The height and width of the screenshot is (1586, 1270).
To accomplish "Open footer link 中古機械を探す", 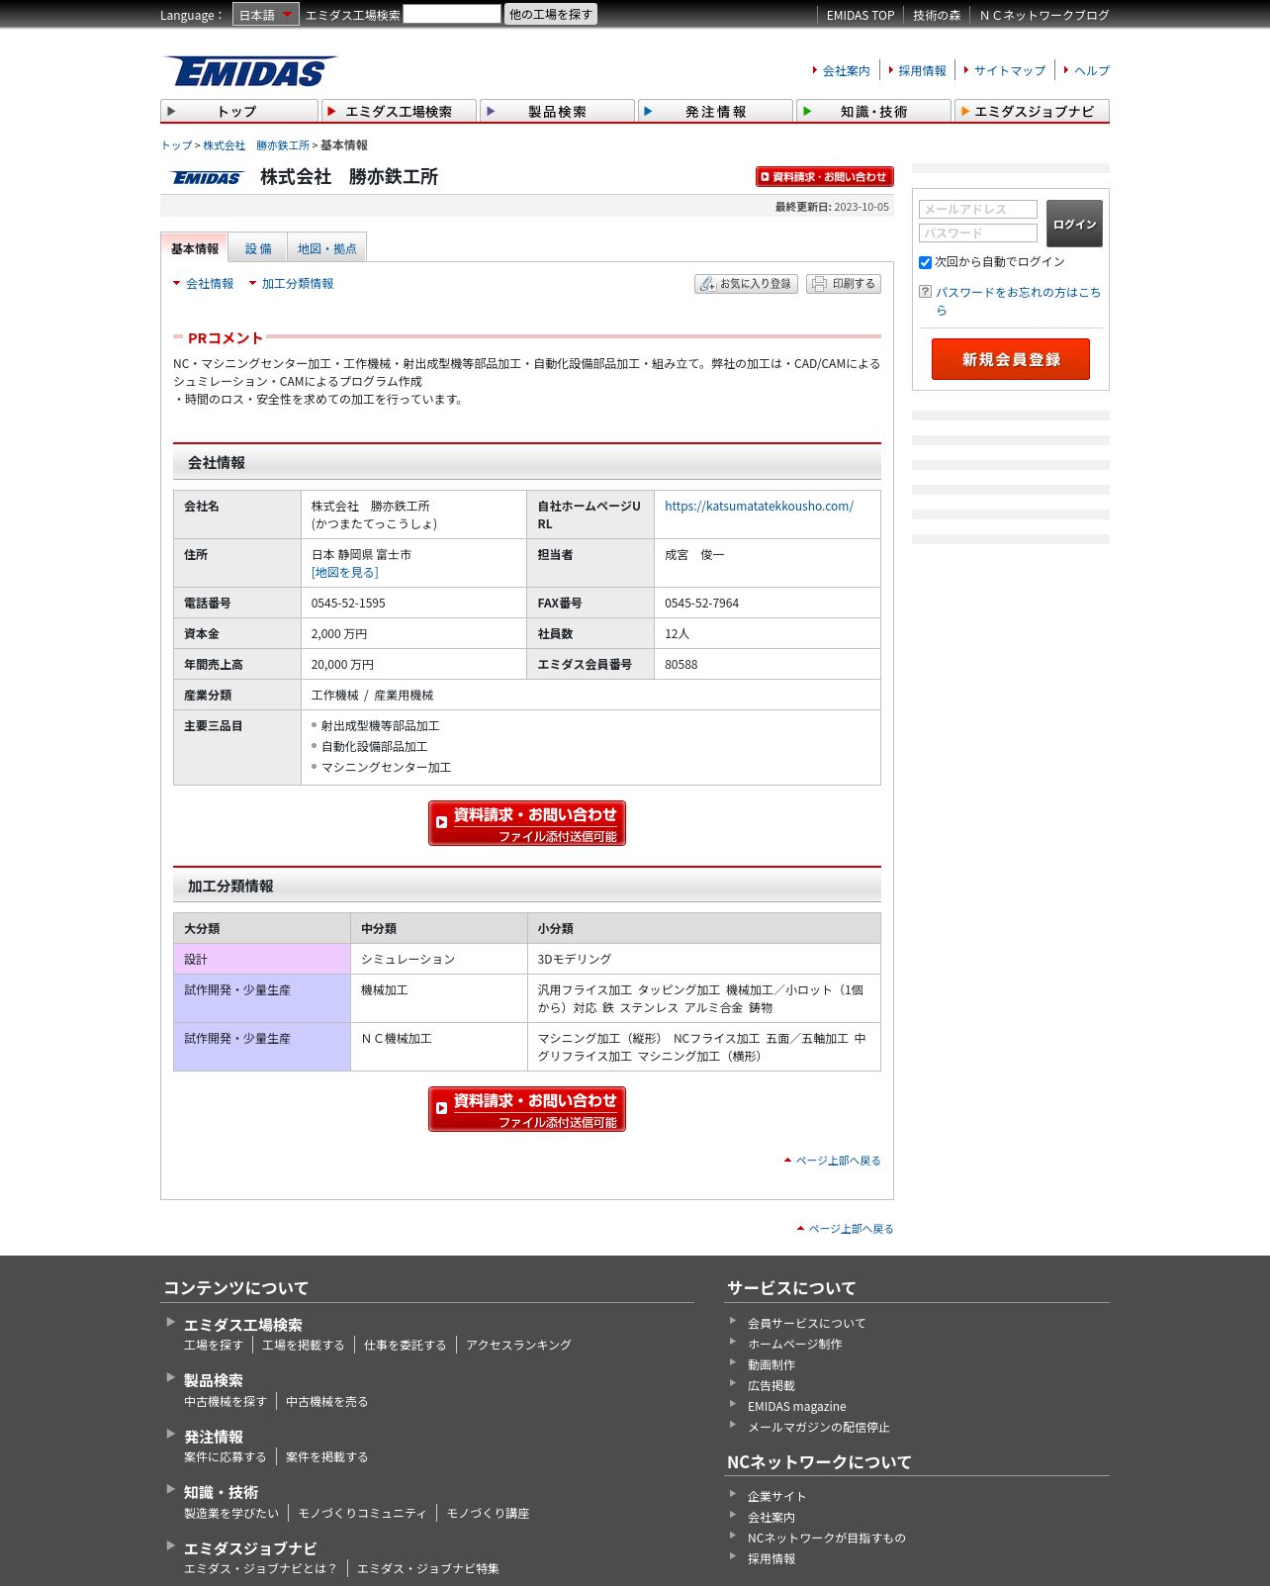I will [225, 1401].
